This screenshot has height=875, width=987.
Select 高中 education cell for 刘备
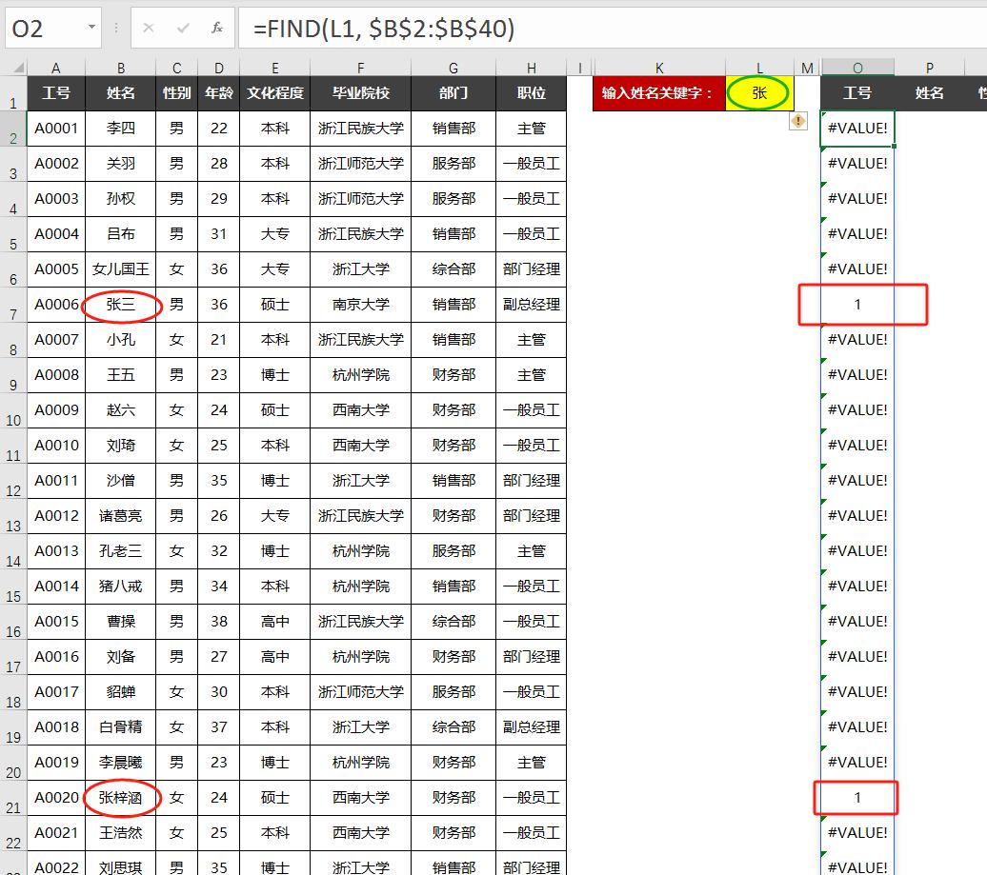(275, 657)
